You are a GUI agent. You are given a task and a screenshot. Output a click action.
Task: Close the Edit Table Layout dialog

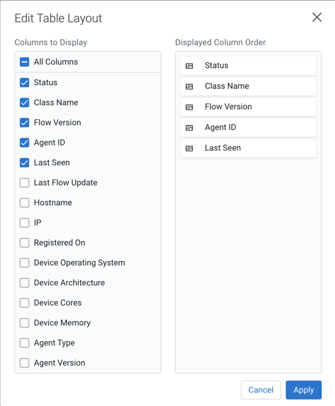tap(317, 17)
